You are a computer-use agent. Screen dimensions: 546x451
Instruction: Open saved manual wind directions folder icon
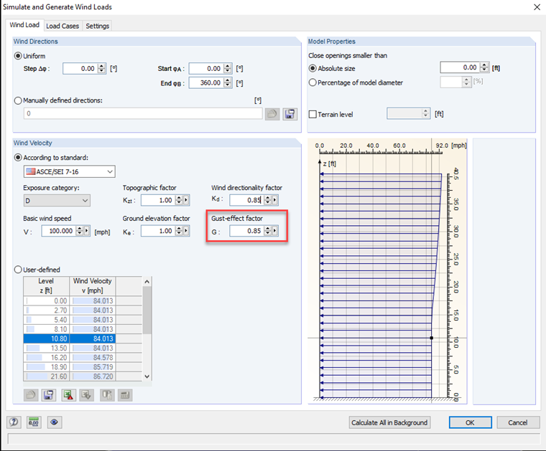coord(272,113)
